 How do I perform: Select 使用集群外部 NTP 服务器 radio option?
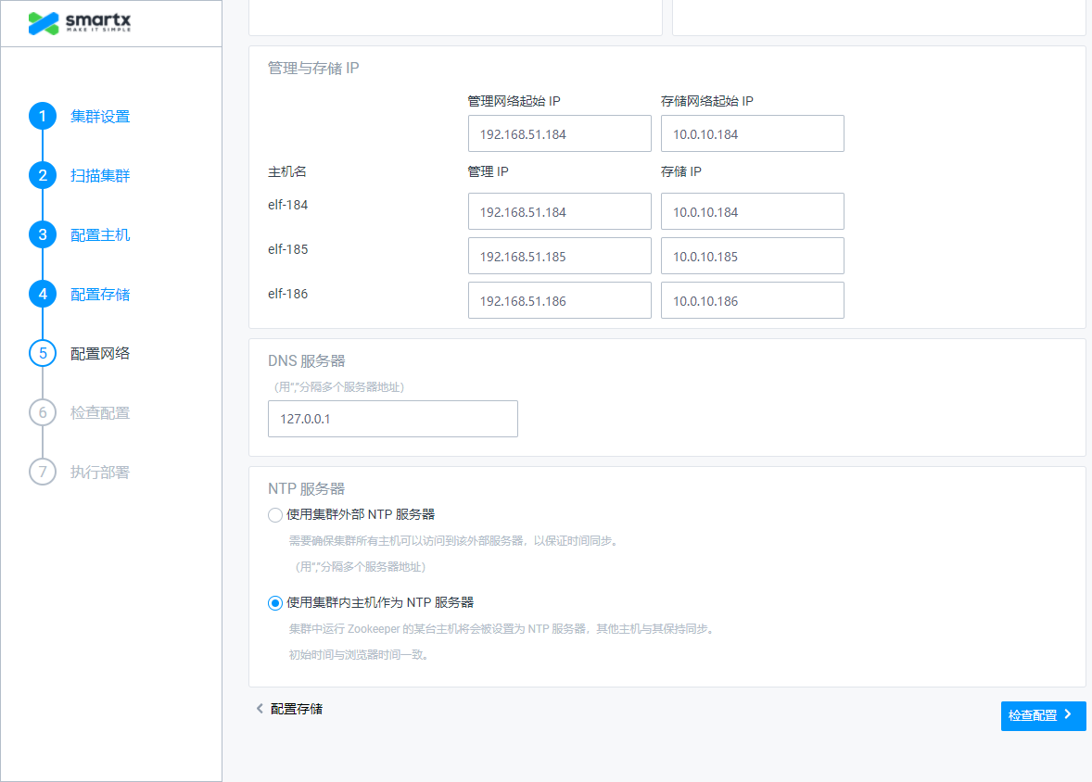tap(275, 514)
